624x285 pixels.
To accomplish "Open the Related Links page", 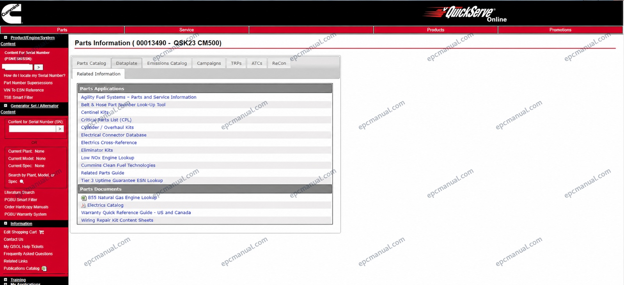I will (16, 261).
